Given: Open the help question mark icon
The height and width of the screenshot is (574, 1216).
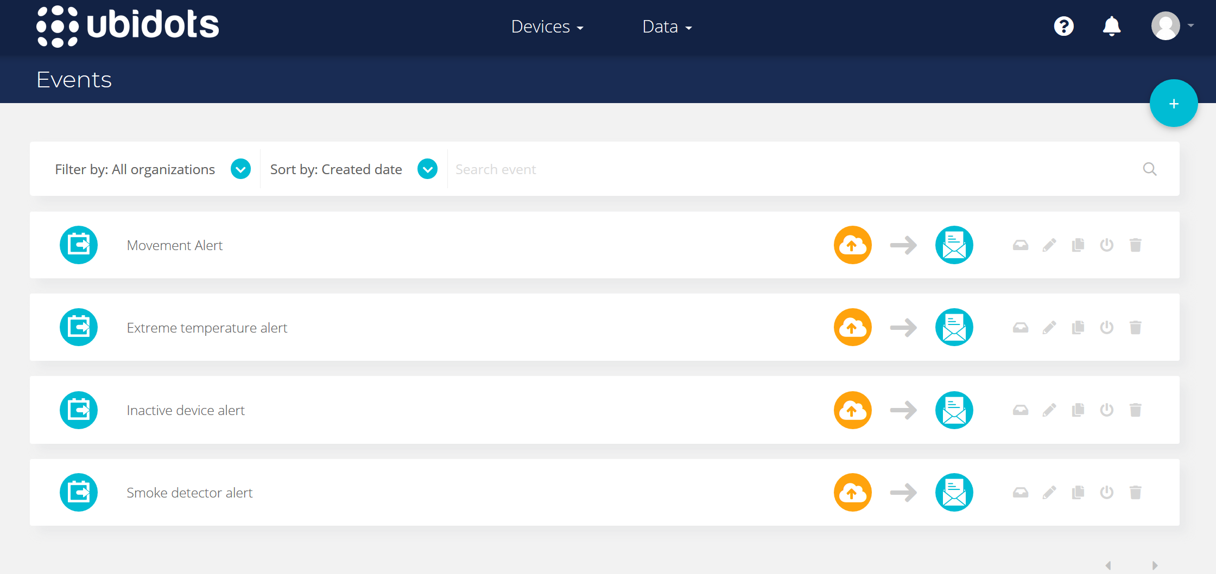Looking at the screenshot, I should (x=1063, y=26).
